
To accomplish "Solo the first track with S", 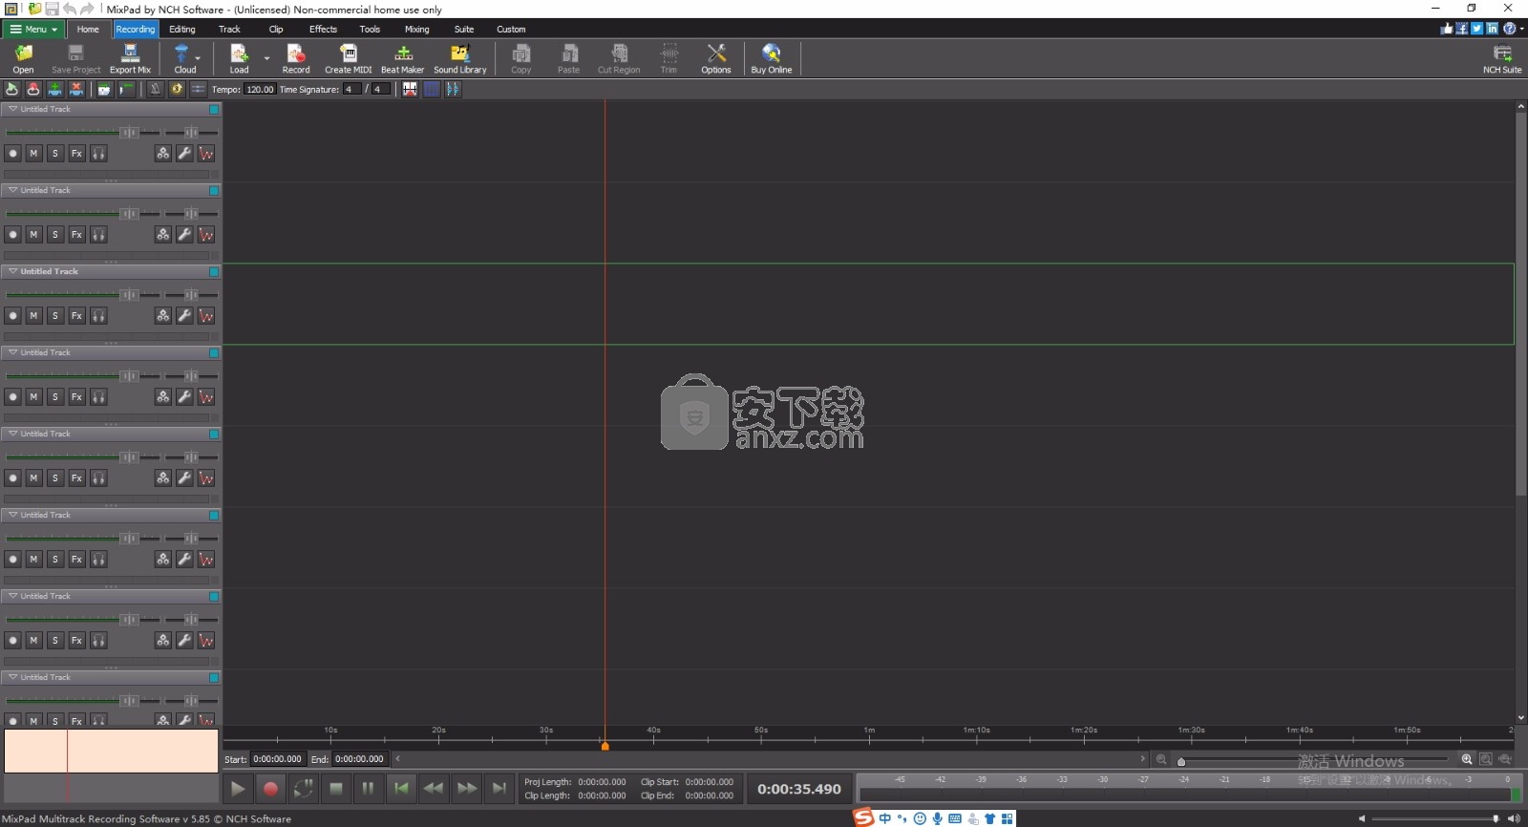I will tap(55, 153).
